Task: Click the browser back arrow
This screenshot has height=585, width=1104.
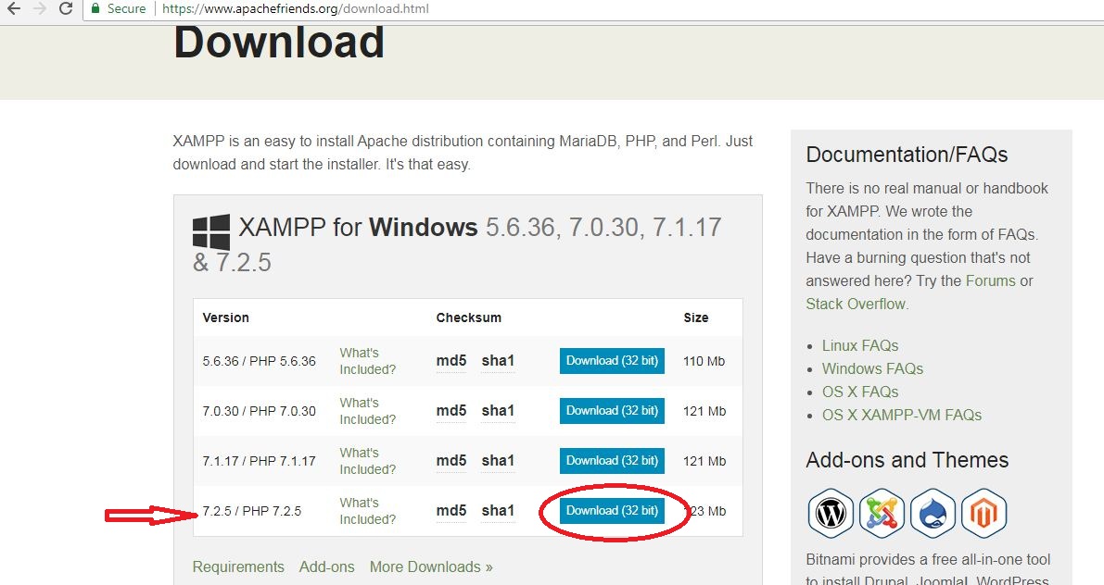Action: [13, 9]
